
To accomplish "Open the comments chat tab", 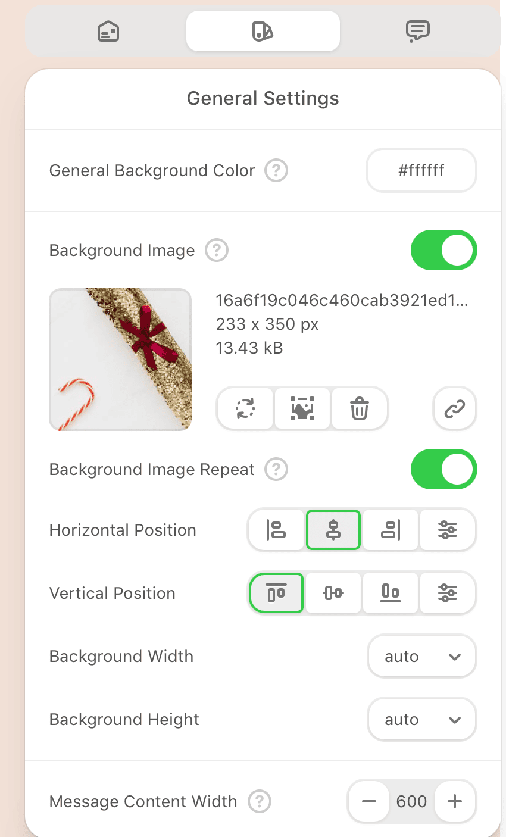I will click(x=417, y=31).
